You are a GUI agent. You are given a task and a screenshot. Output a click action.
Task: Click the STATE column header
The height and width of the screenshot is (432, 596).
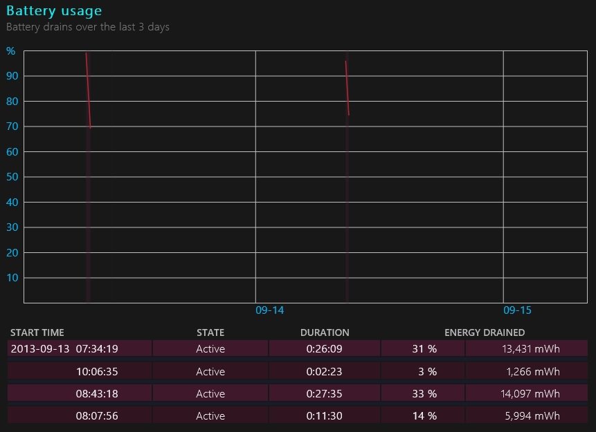(x=210, y=332)
